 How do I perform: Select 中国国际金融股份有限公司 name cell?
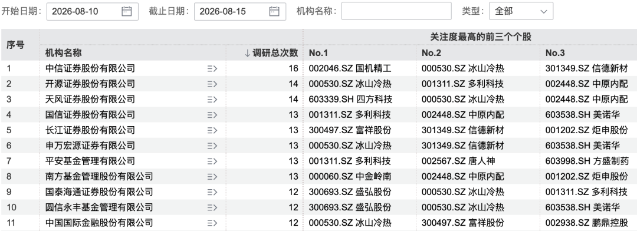99,223
